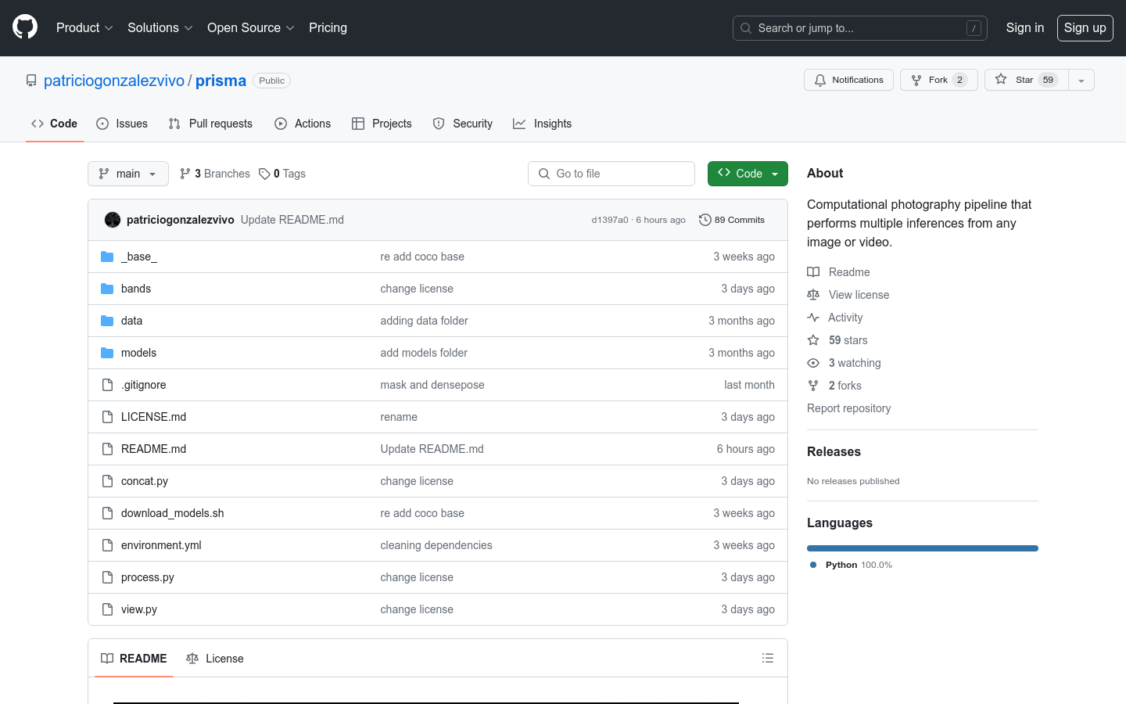The width and height of the screenshot is (1126, 704).
Task: Open the GitHub home logo
Action: tap(25, 27)
